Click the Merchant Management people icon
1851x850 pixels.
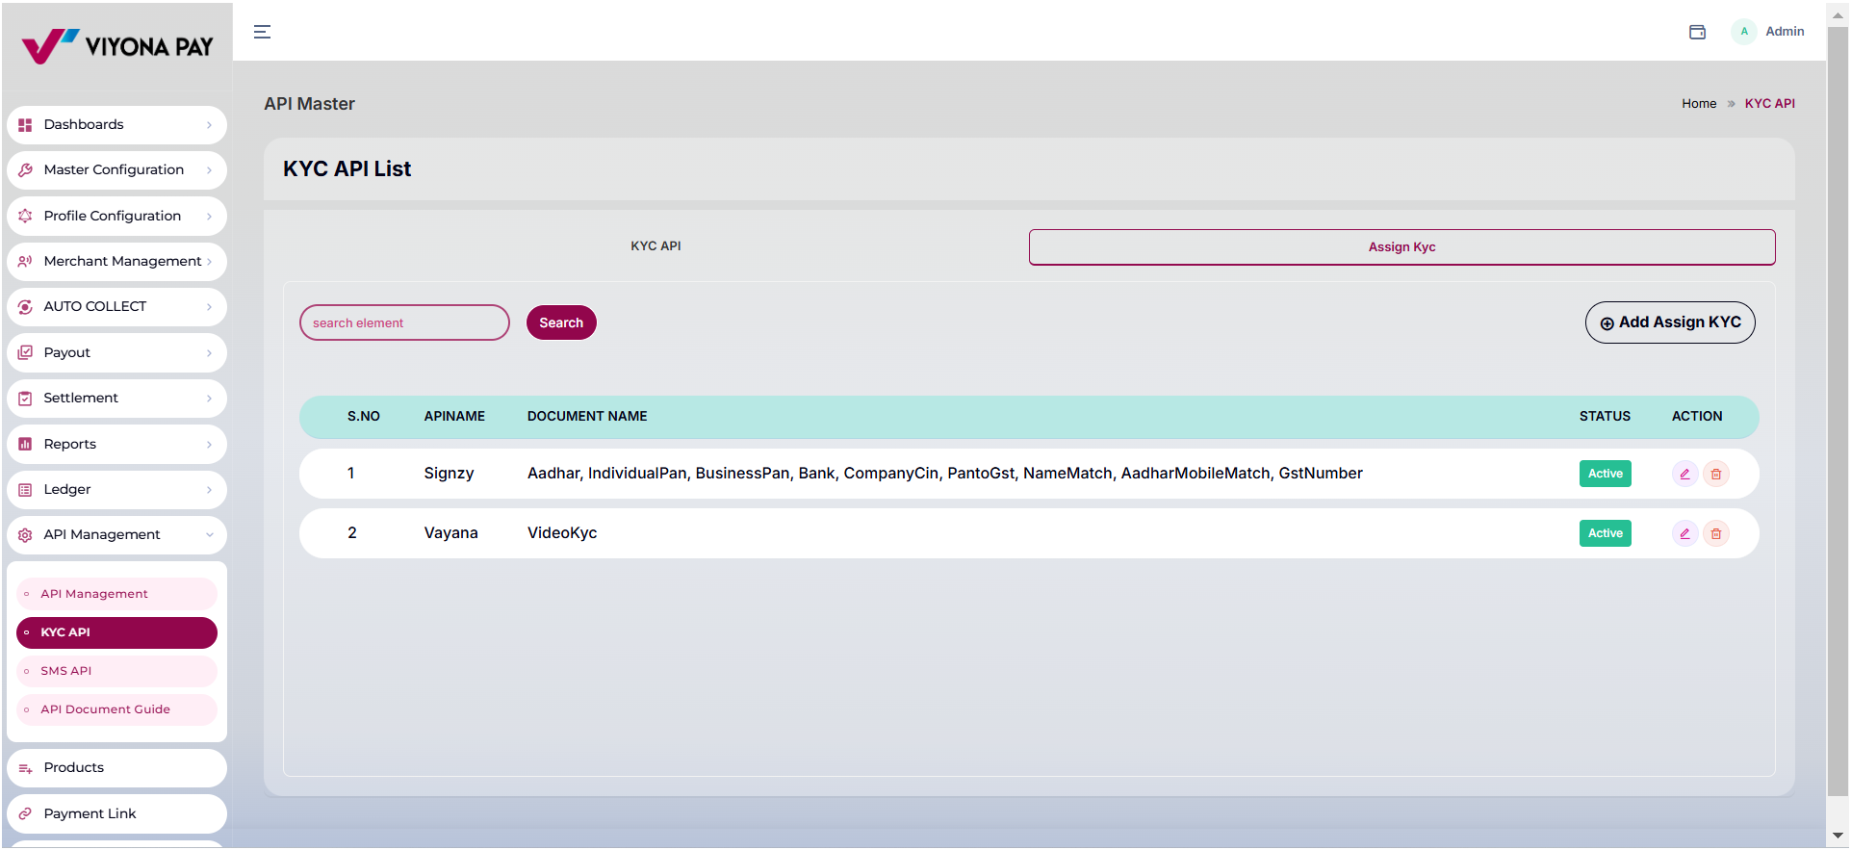[x=25, y=262]
